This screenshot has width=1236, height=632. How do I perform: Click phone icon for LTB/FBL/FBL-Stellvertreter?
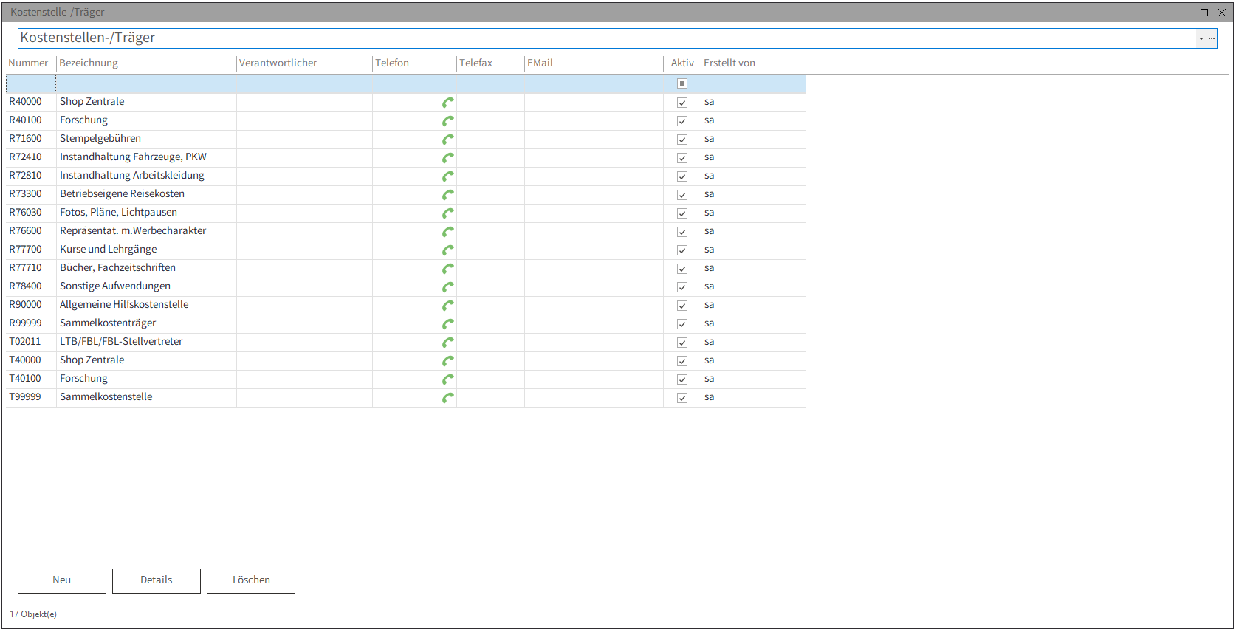pos(448,343)
